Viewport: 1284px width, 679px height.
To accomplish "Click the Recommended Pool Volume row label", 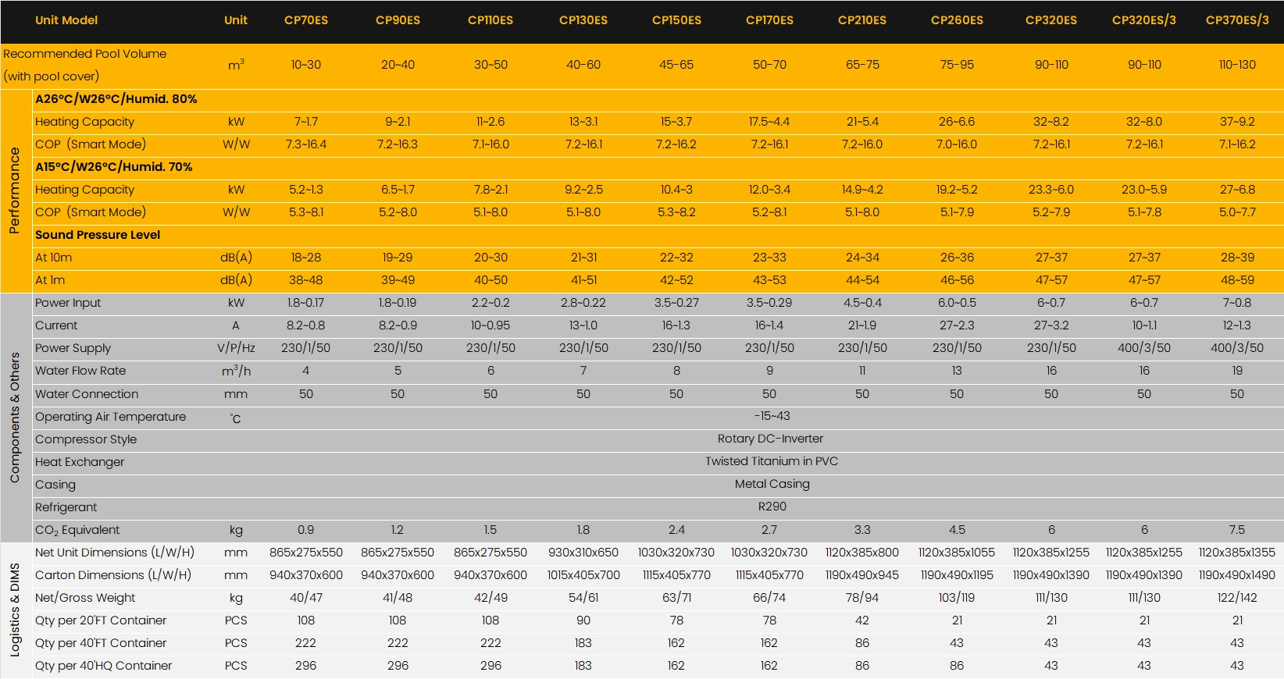I will (84, 54).
